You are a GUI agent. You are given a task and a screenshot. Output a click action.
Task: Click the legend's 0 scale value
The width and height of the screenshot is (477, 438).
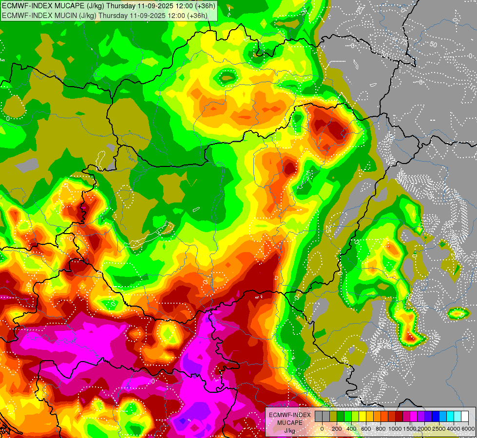pos(322,429)
